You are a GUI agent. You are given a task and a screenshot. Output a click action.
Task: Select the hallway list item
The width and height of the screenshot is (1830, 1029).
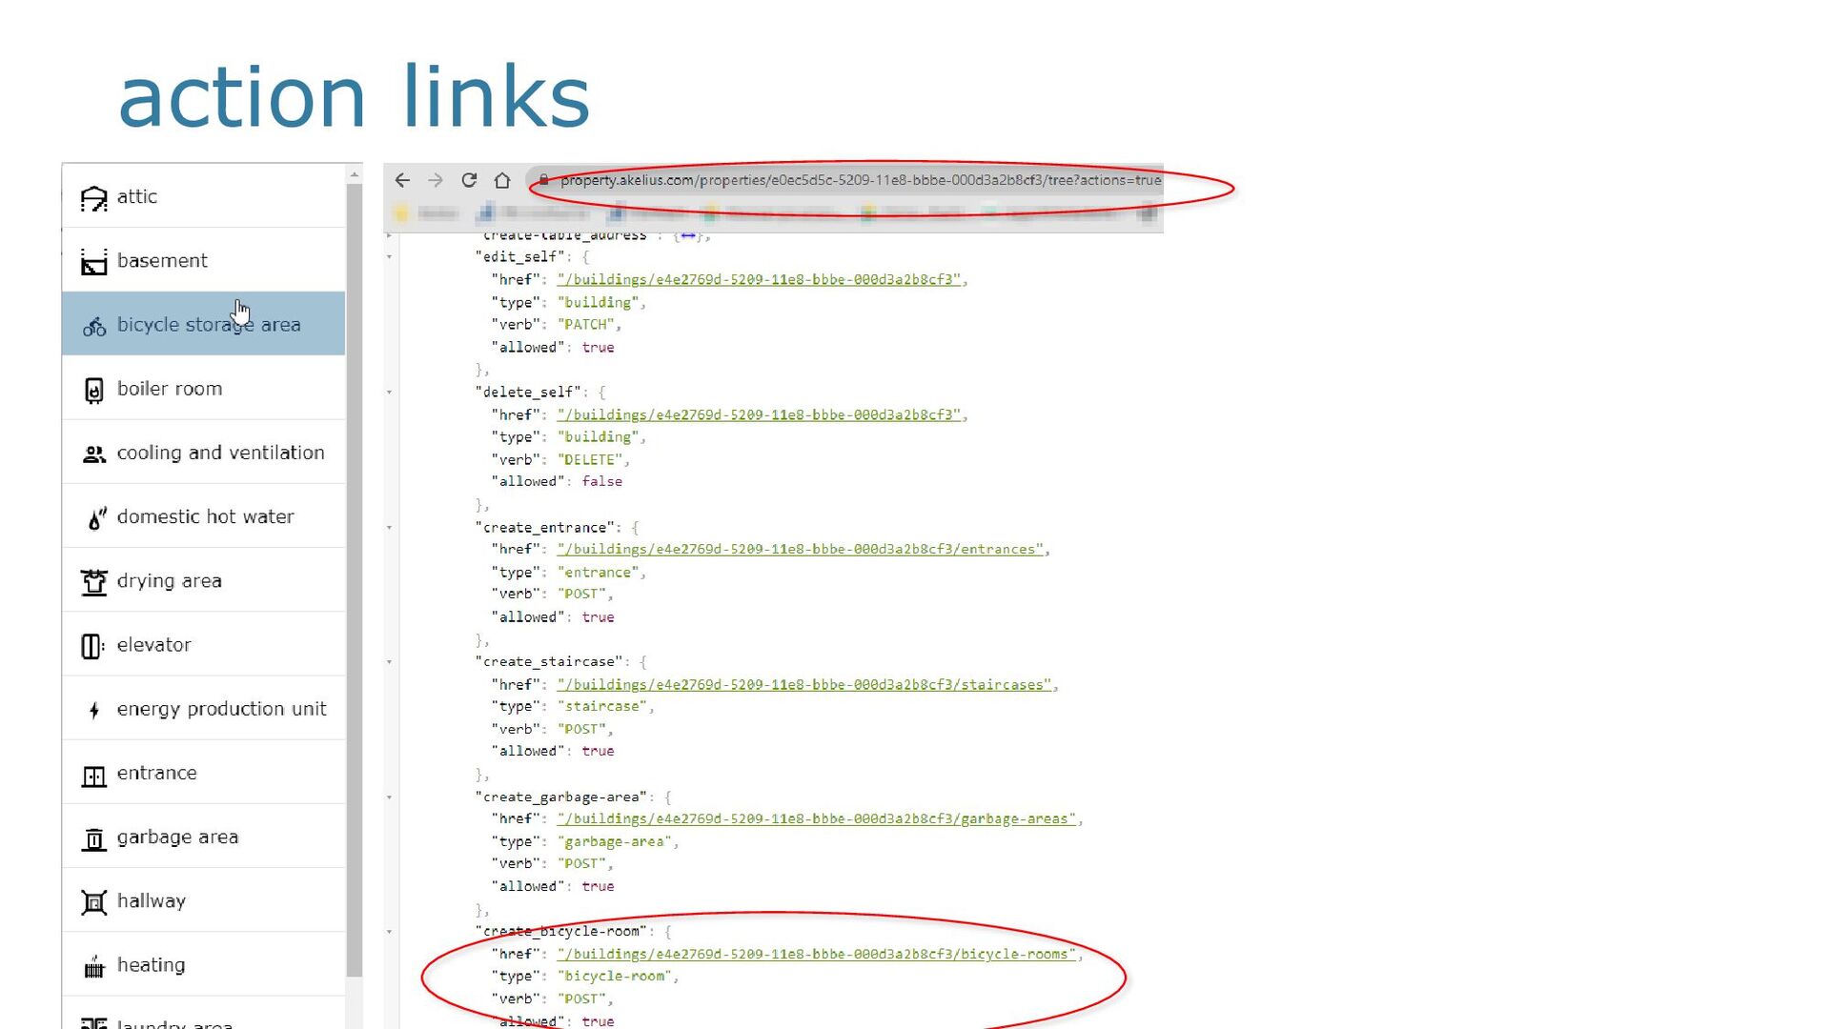coord(152,901)
